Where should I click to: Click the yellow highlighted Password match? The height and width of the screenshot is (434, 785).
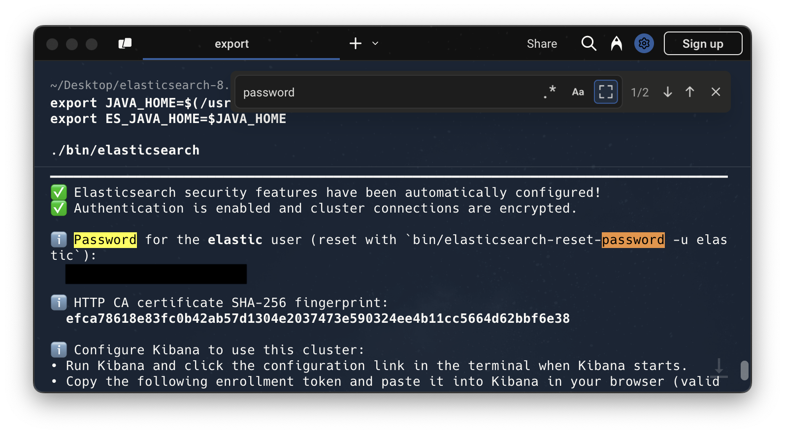click(105, 240)
